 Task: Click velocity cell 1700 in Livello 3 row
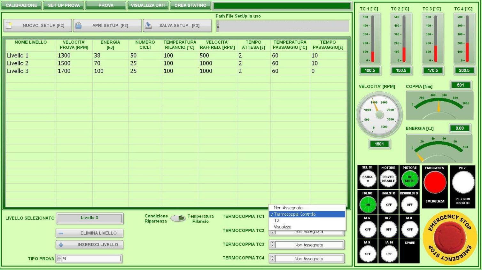coord(74,71)
